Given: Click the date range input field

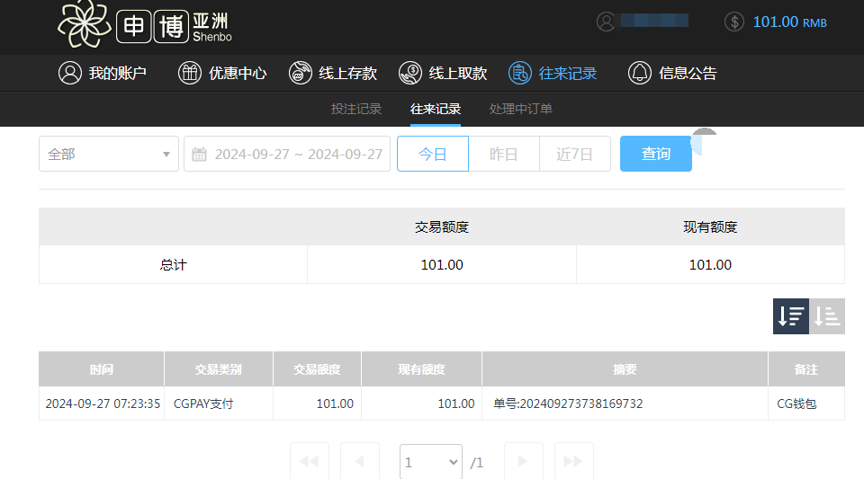Looking at the screenshot, I should [x=288, y=154].
